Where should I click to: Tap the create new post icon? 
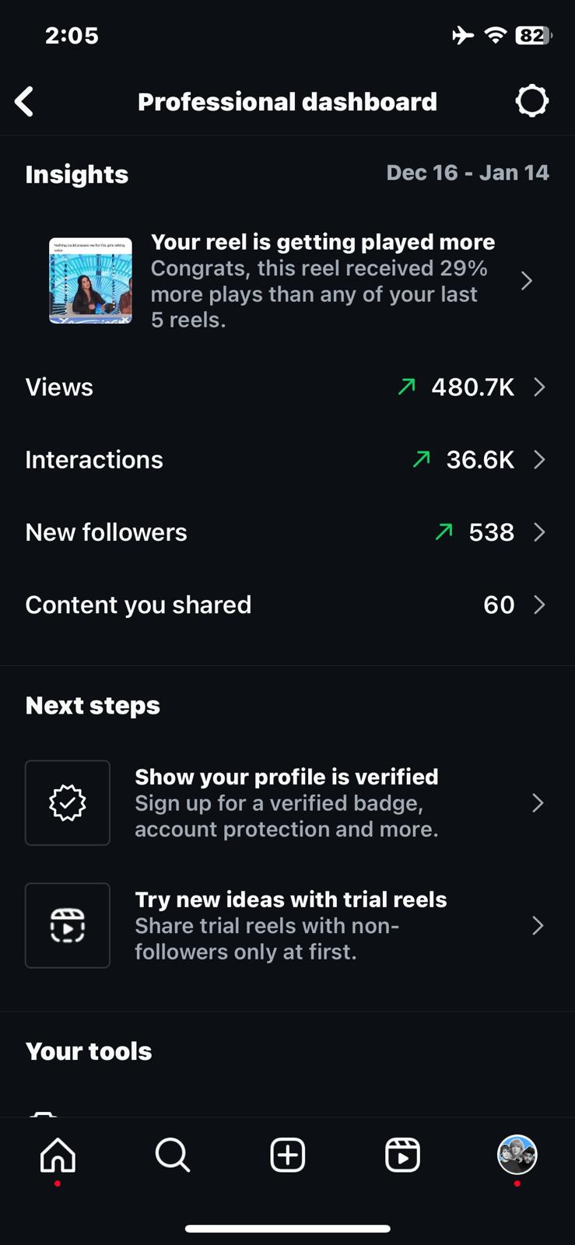click(x=288, y=1155)
